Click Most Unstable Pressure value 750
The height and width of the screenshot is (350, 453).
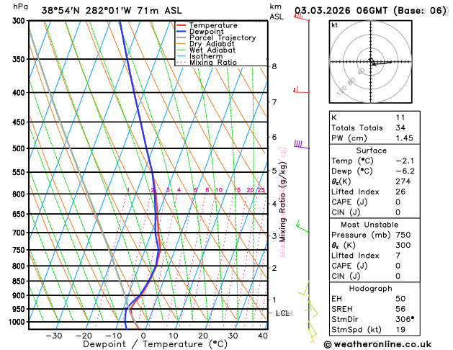point(403,235)
